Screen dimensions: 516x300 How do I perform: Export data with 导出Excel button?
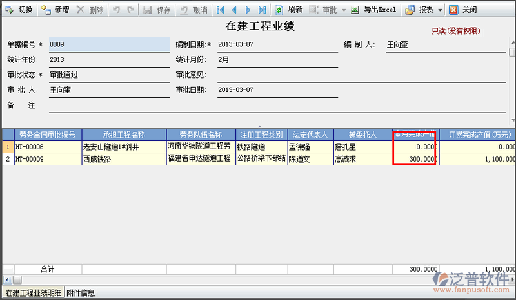click(375, 10)
